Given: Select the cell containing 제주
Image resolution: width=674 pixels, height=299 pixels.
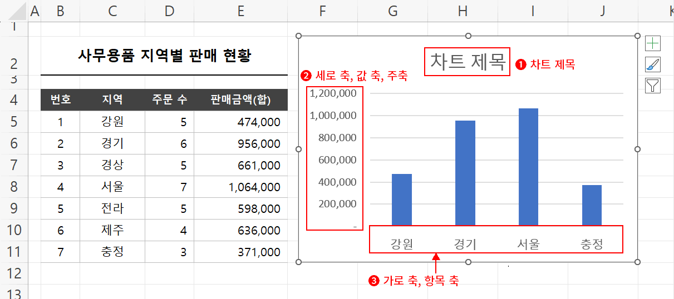Looking at the screenshot, I should pos(113,230).
